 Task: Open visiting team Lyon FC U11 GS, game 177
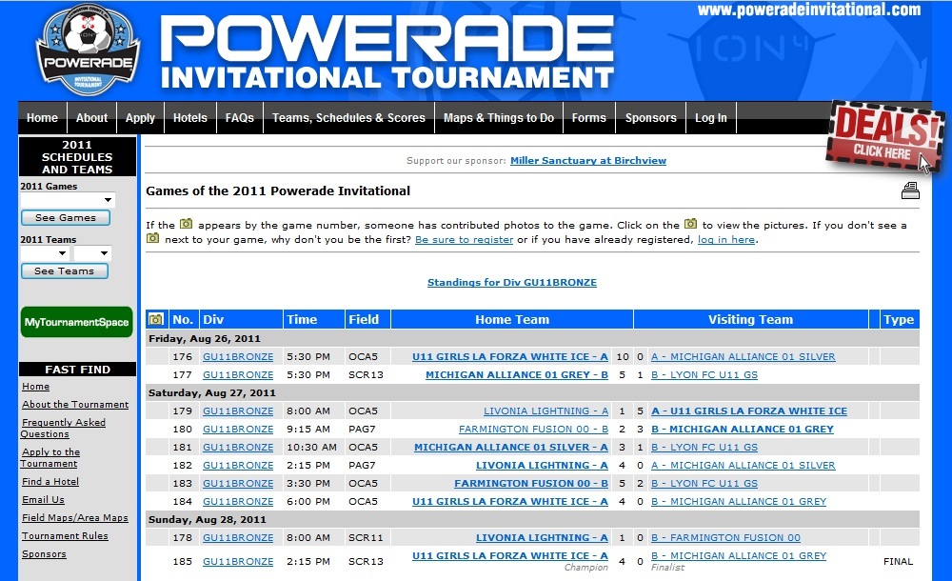pos(704,375)
